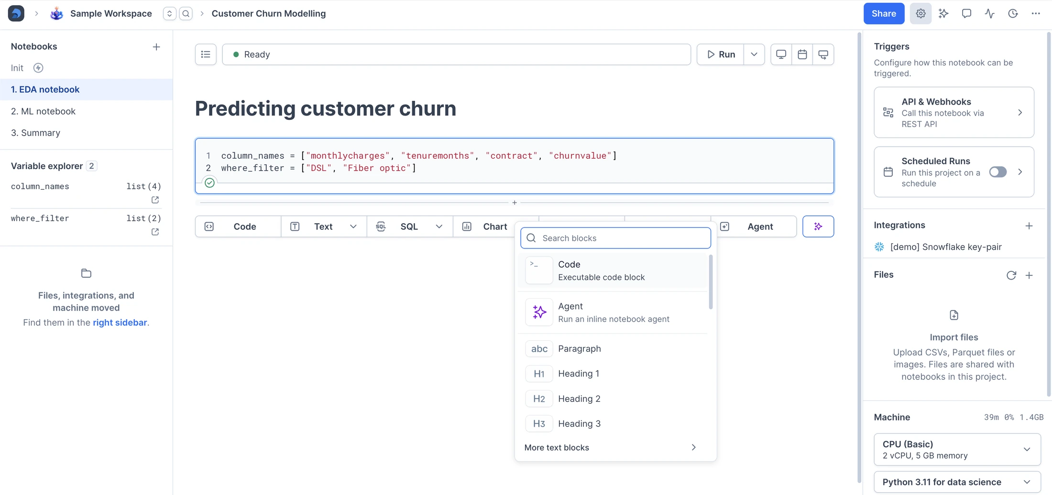Open Python 3.11 environment dropdown
Image resolution: width=1052 pixels, height=495 pixels.
[957, 482]
